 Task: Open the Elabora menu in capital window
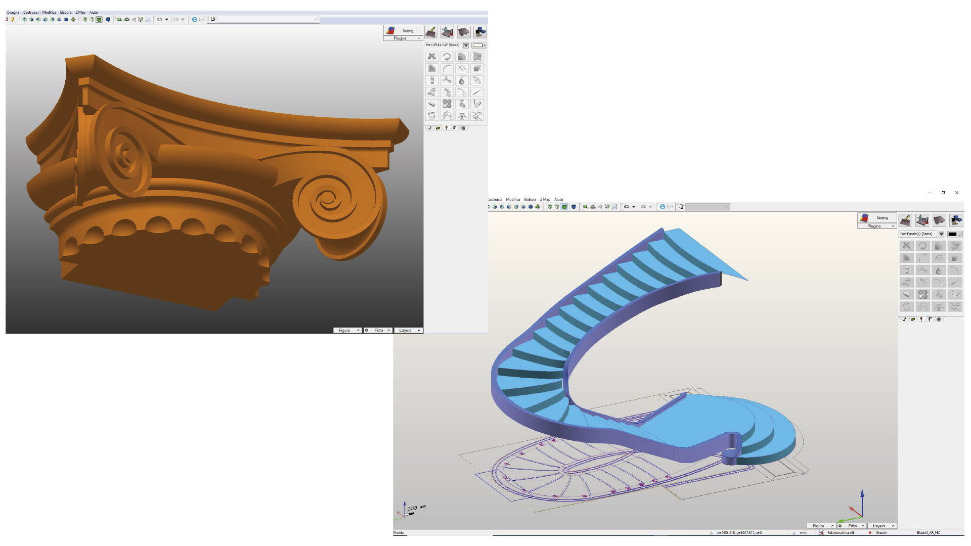tap(66, 12)
